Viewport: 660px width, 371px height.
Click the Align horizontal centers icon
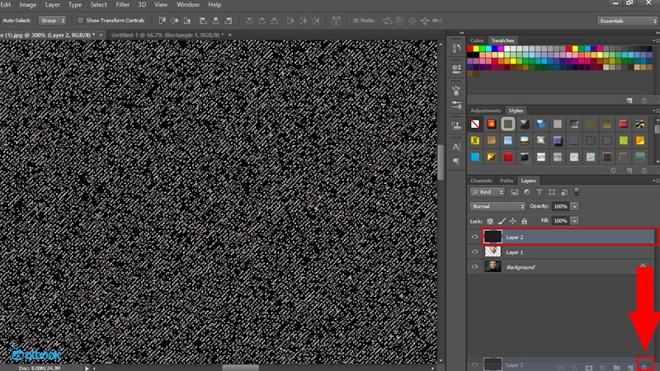point(215,20)
